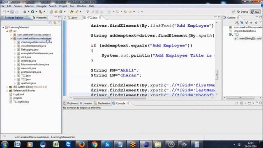Click the New file toolbar icon
The width and height of the screenshot is (263, 148).
click(4, 12)
